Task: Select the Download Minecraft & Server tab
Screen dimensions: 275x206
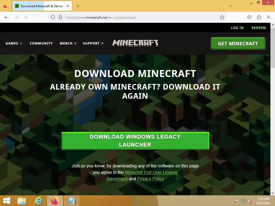Action: pyautogui.click(x=42, y=6)
